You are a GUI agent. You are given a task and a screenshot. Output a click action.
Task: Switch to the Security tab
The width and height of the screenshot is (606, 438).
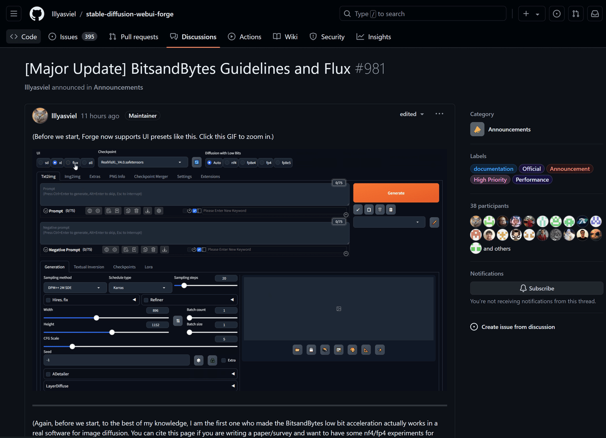(x=327, y=37)
